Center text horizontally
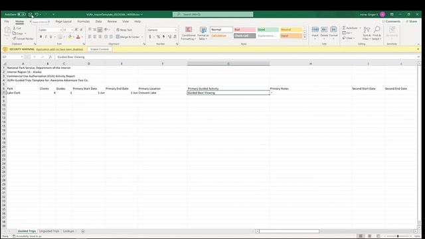 [94, 37]
